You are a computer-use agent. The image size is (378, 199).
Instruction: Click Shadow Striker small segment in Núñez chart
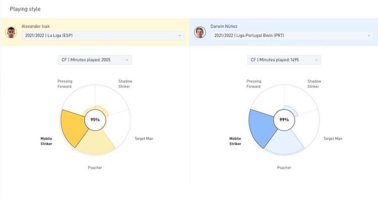point(292,110)
